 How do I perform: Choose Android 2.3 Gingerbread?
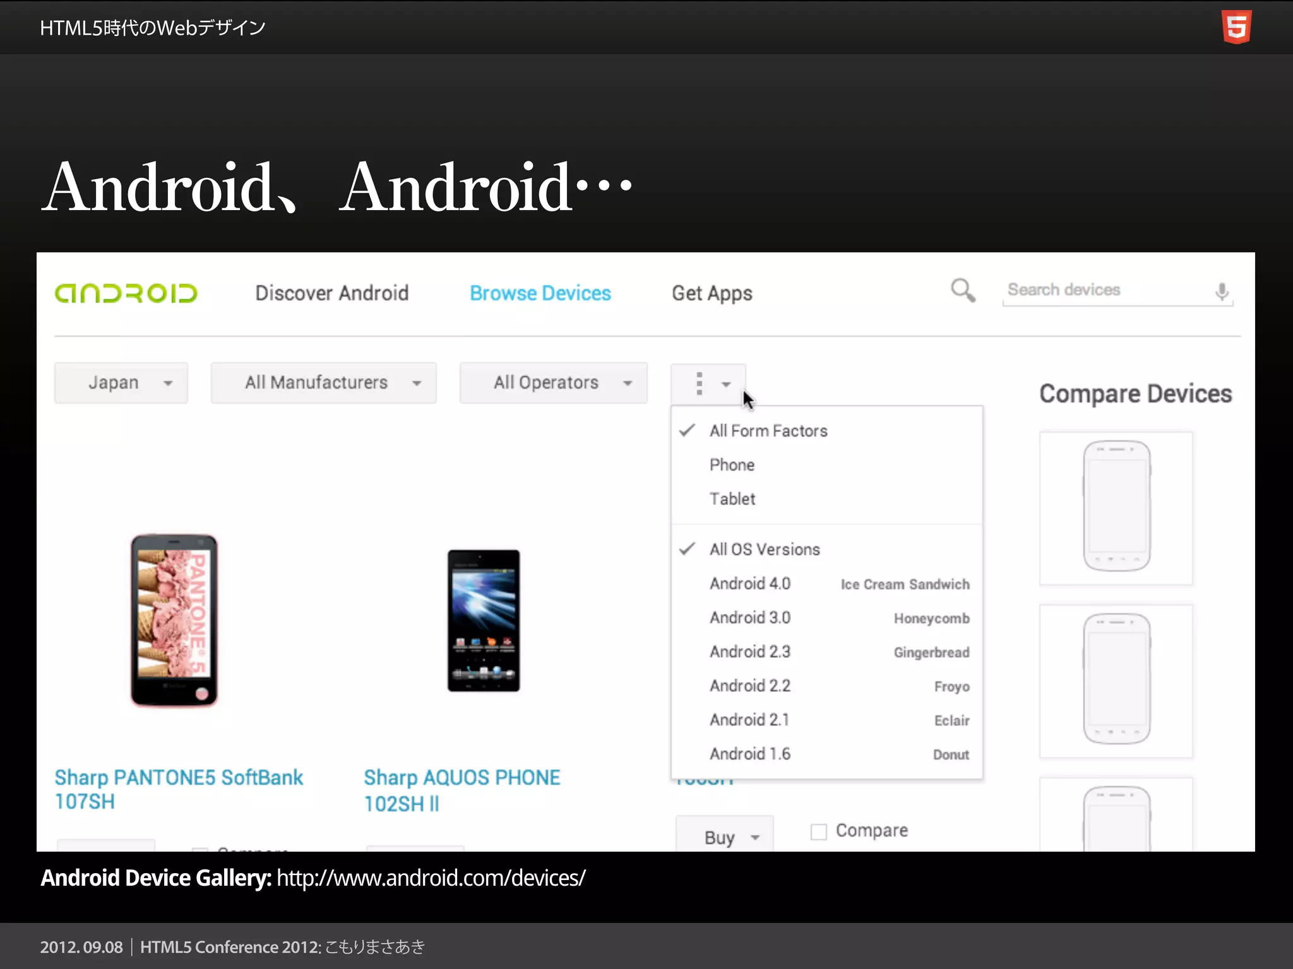[x=827, y=652]
